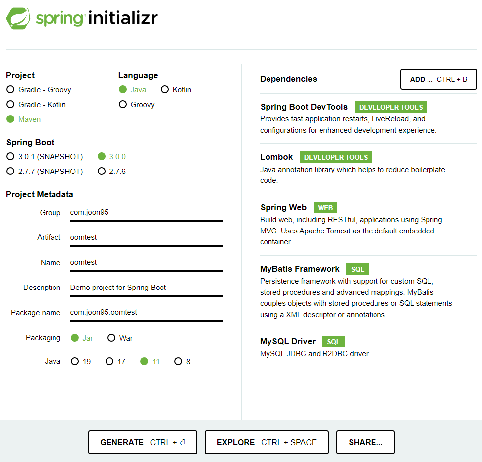Choose Java as the language
Viewport: 482px width, 462px height.
click(x=132, y=90)
